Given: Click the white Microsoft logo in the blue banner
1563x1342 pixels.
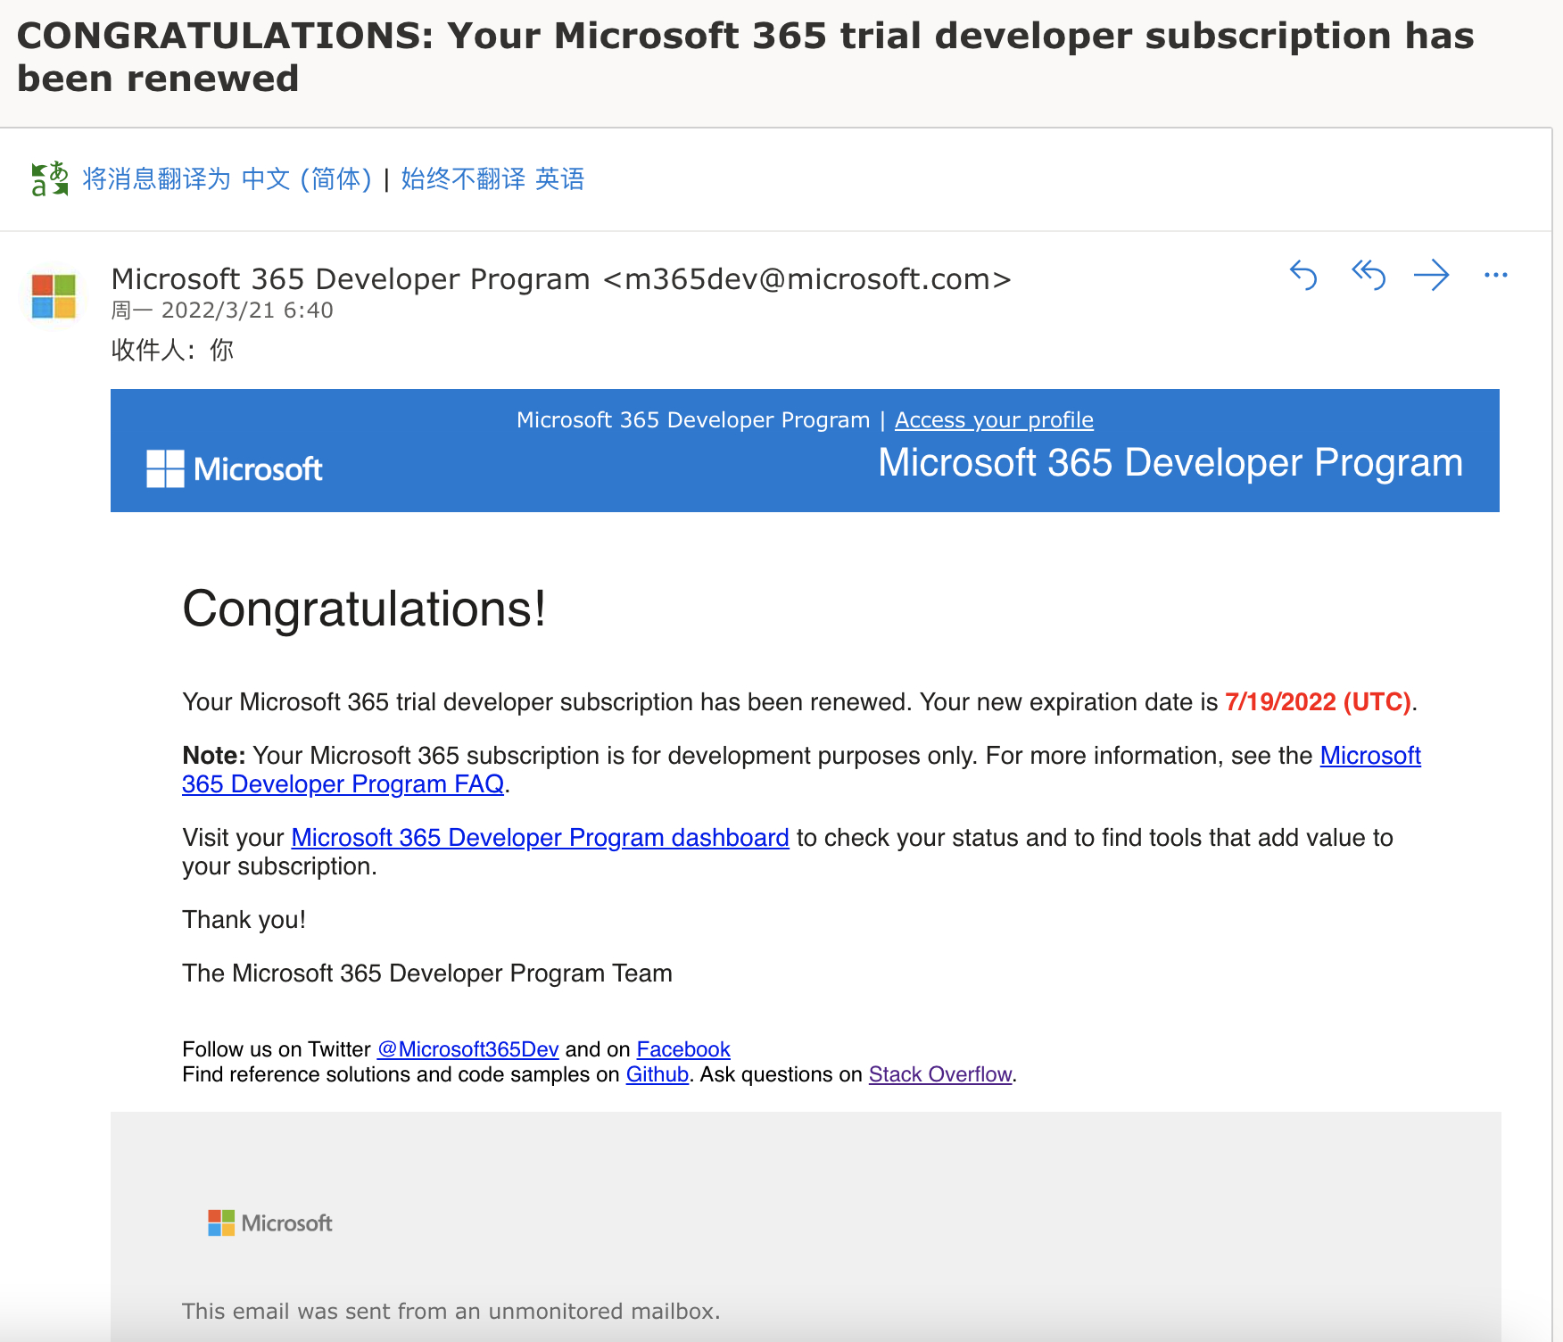Looking at the screenshot, I should click(235, 468).
